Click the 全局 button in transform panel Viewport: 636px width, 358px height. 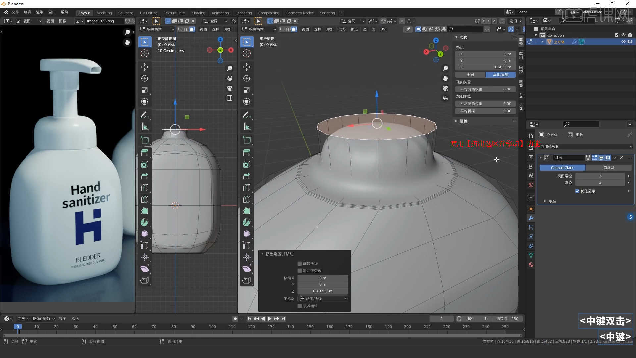(470, 75)
